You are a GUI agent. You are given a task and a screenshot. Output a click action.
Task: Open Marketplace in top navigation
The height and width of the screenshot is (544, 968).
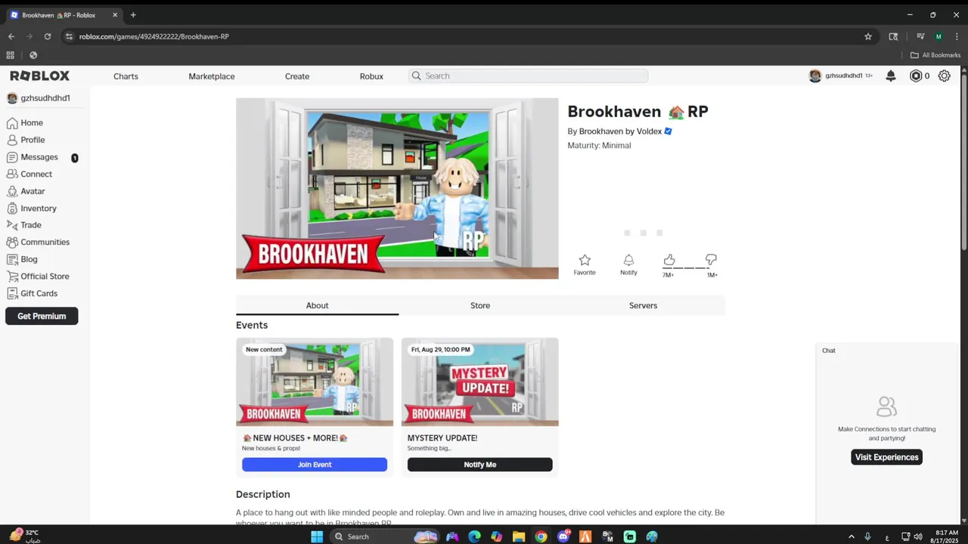coord(212,76)
